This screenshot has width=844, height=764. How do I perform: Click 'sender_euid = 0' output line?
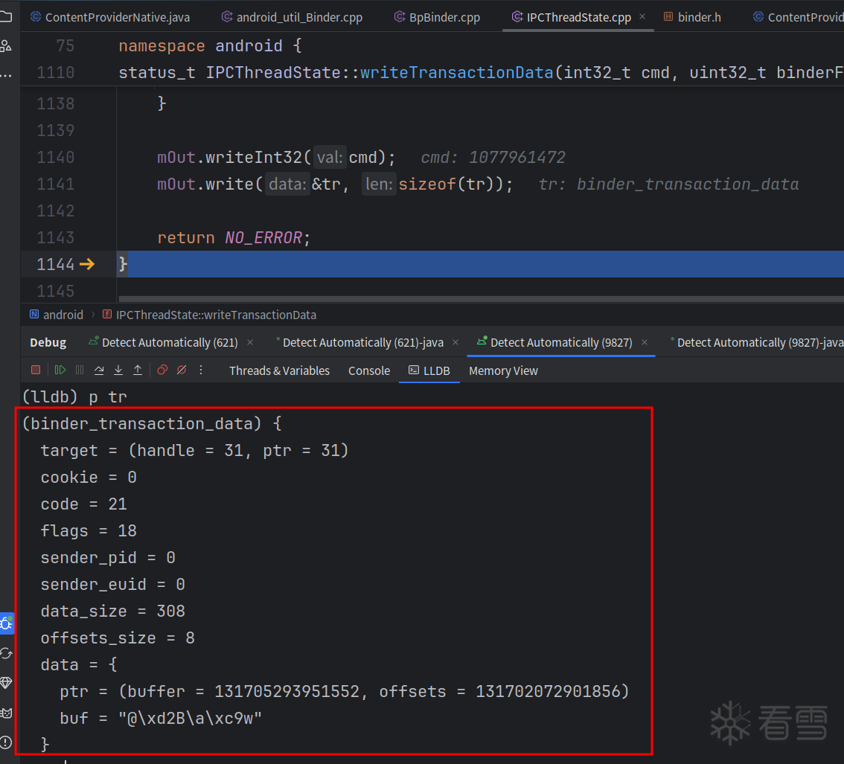pyautogui.click(x=113, y=584)
